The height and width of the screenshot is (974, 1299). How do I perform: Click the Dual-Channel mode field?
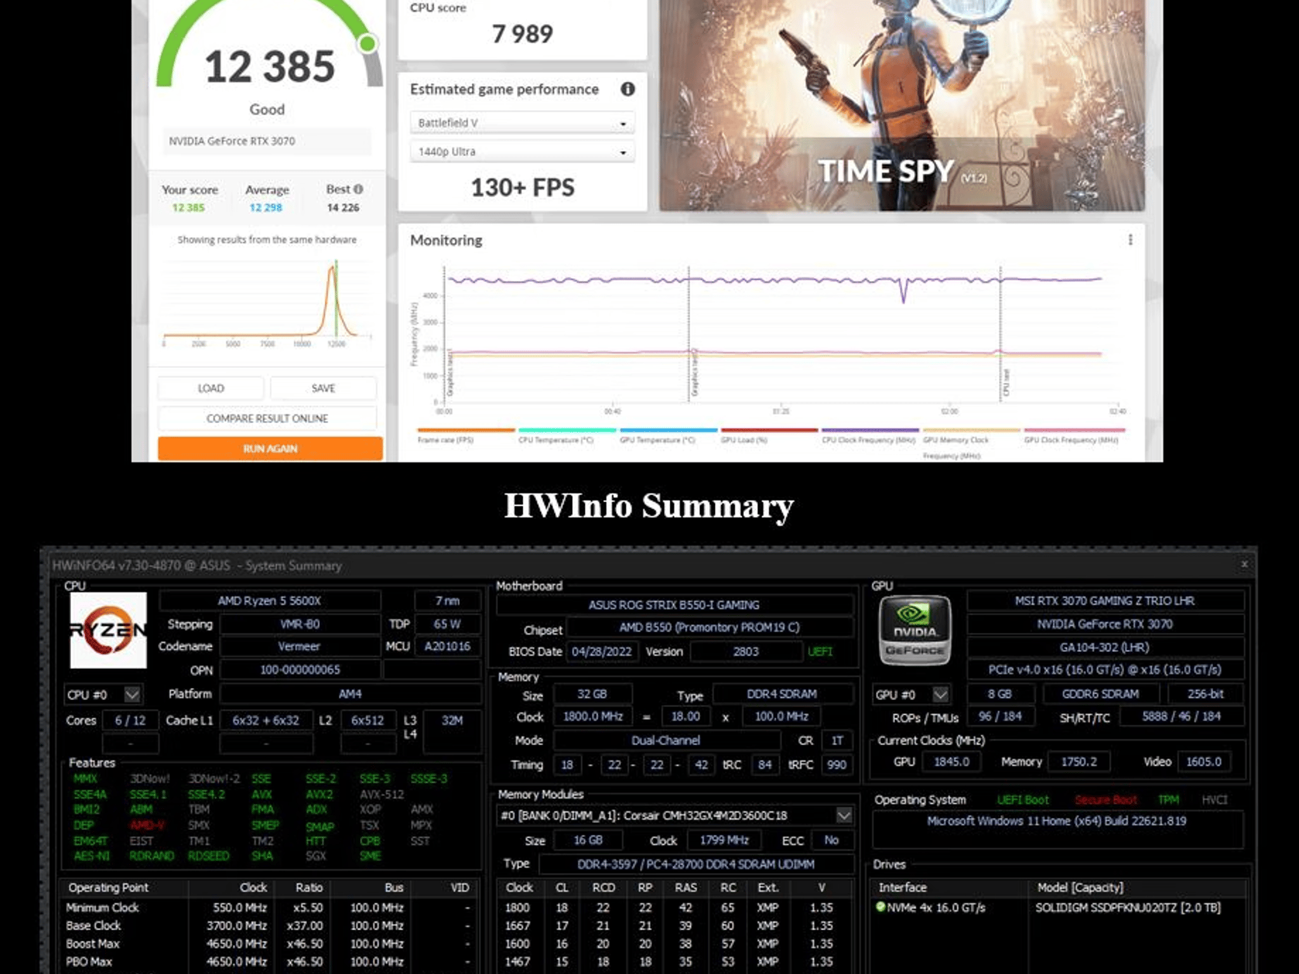(666, 741)
